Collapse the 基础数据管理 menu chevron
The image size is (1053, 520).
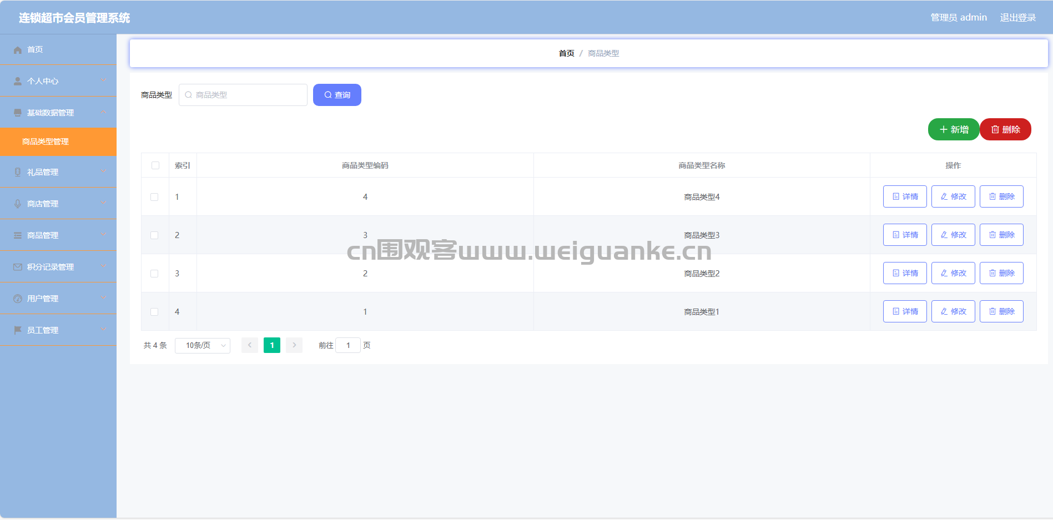coord(103,112)
